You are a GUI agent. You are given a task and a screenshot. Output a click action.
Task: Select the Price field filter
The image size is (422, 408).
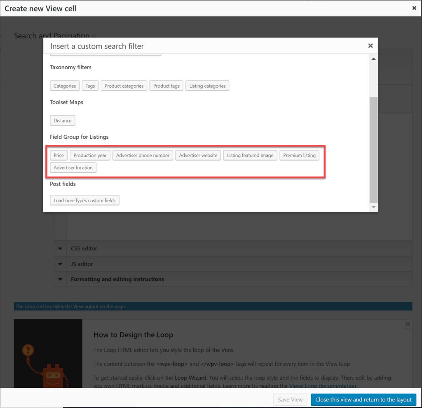point(59,155)
